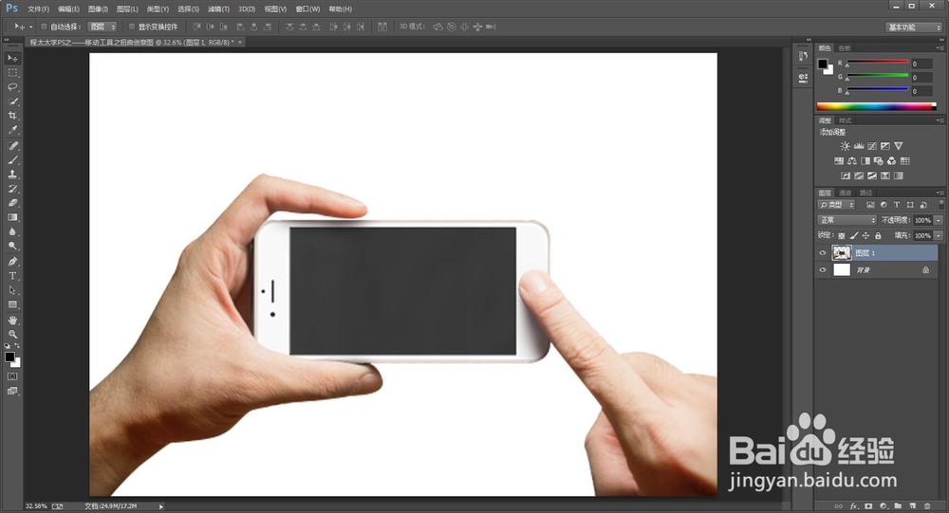Open the 编辑(E) menu
This screenshot has height=513, width=949.
pos(68,9)
